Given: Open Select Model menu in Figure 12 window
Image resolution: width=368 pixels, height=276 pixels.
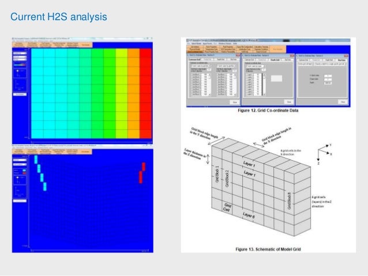Looking at the screenshot, I should click(x=196, y=44).
